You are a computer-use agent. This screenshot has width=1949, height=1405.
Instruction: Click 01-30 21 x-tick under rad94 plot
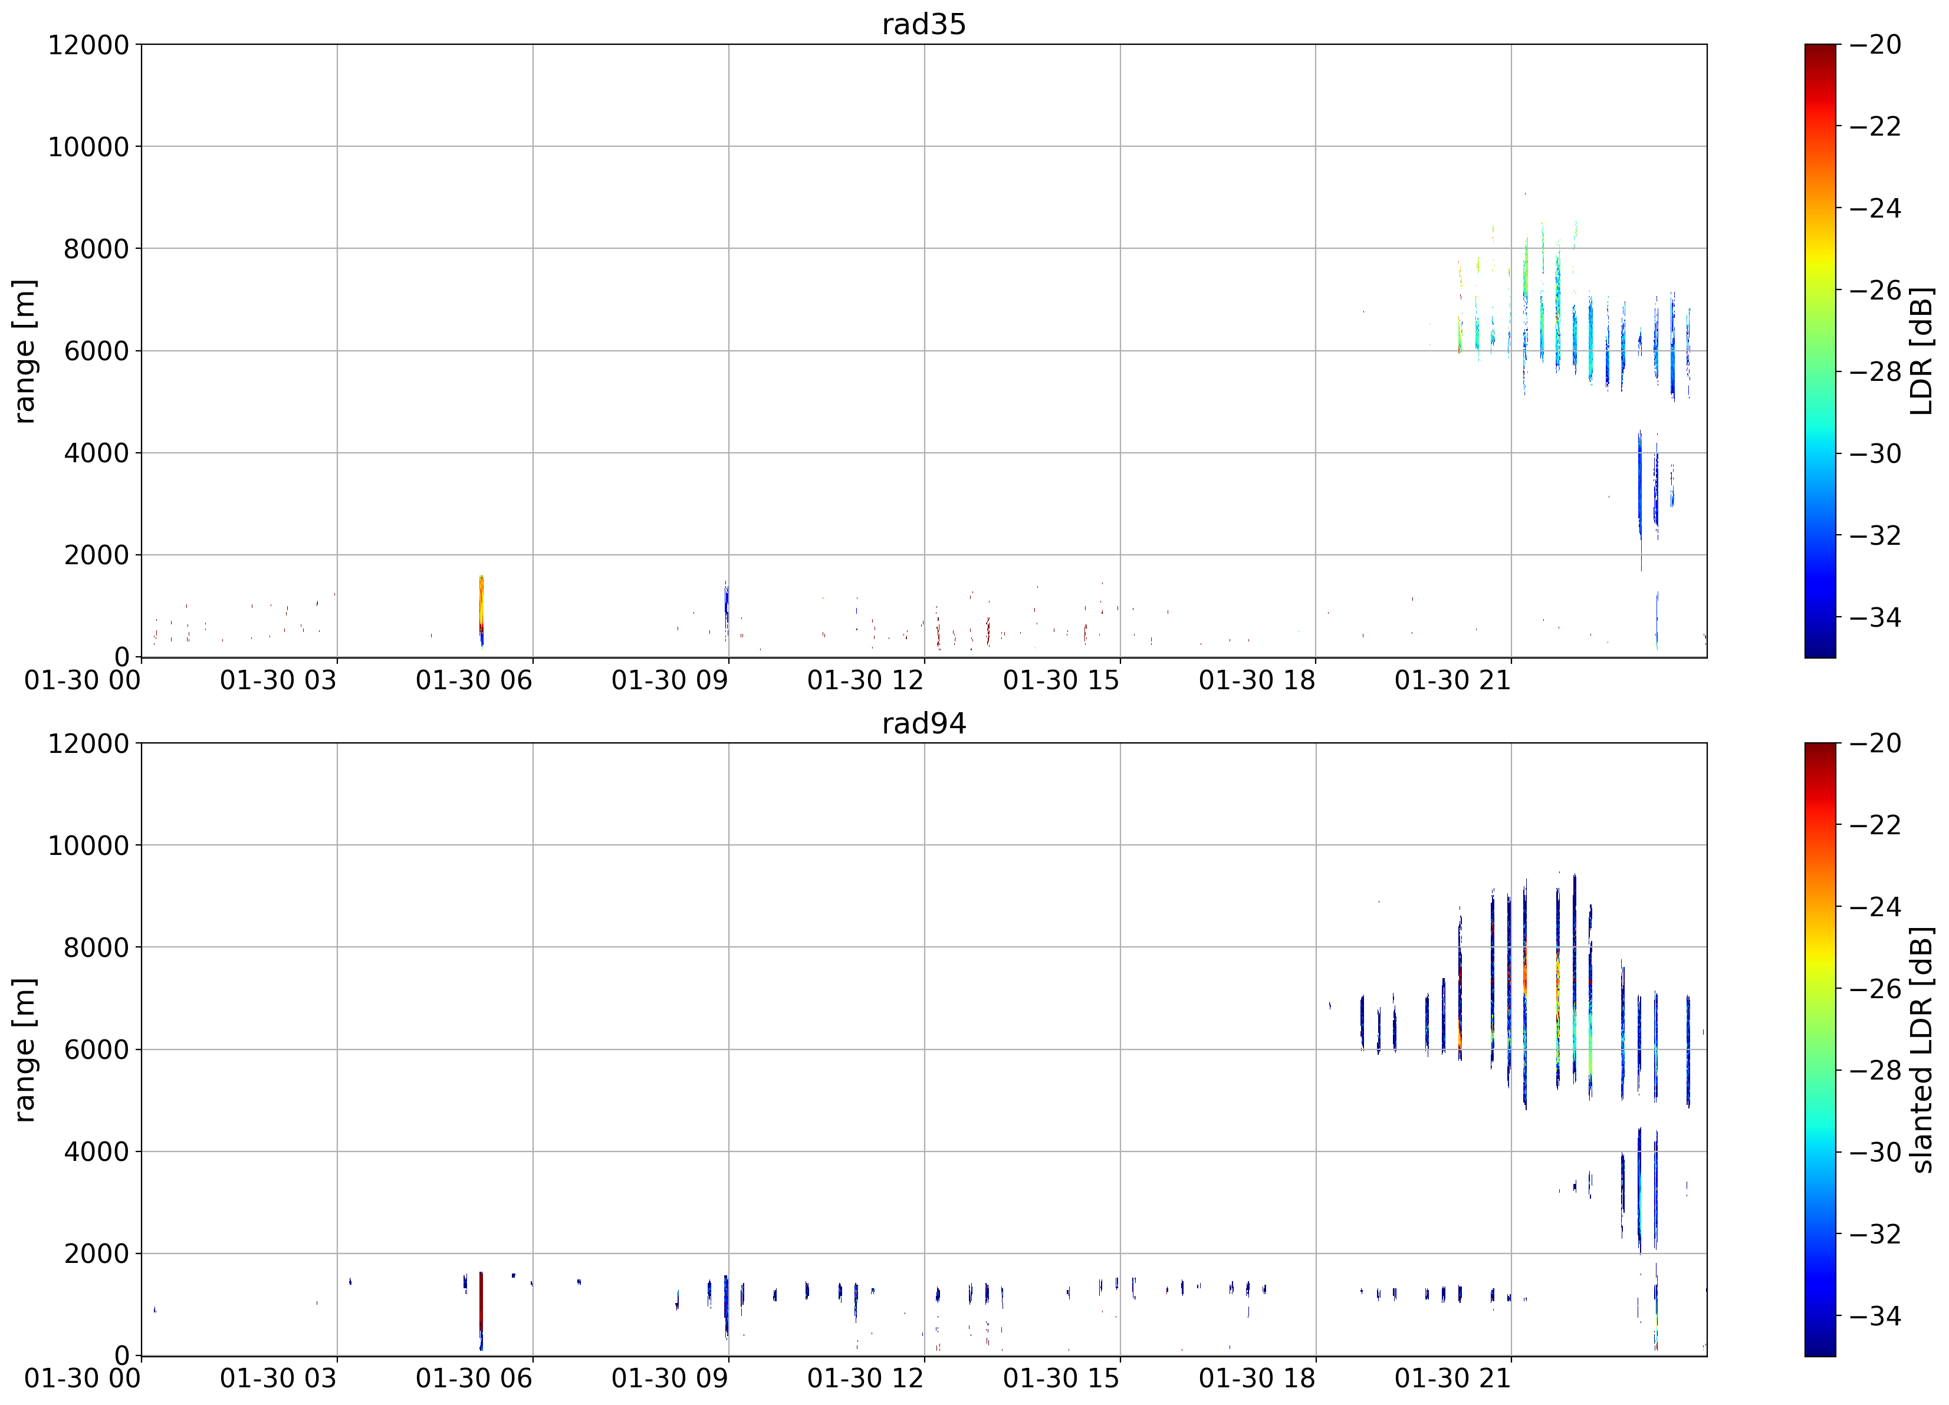[1453, 1379]
